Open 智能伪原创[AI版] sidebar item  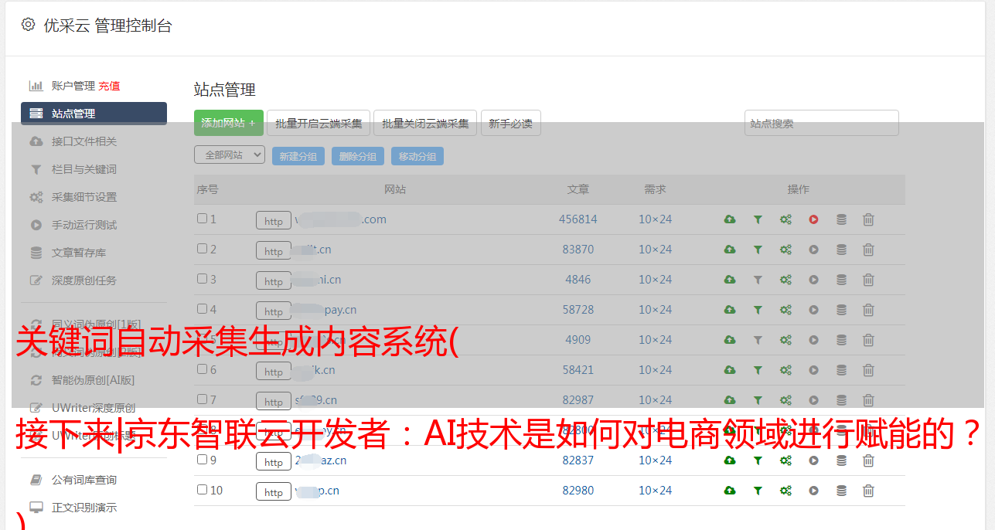(93, 380)
